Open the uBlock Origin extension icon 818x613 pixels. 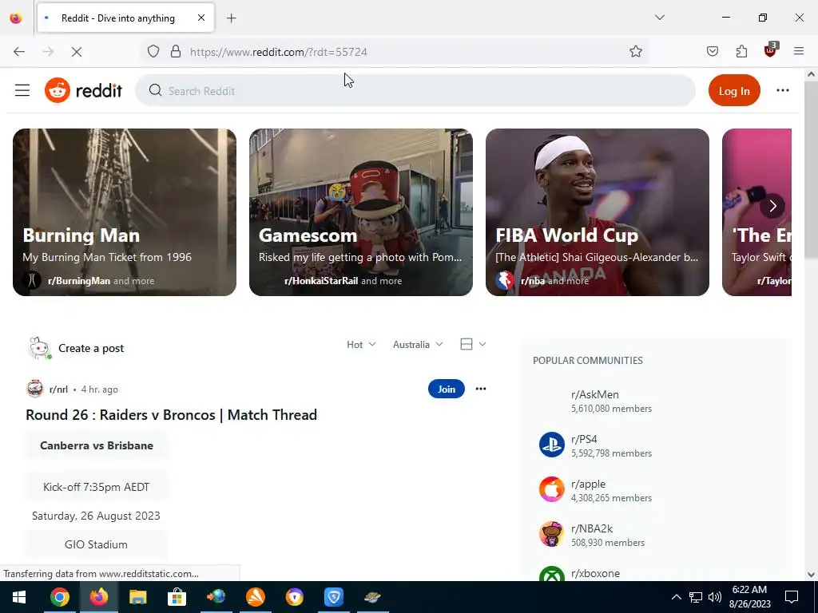[771, 50]
